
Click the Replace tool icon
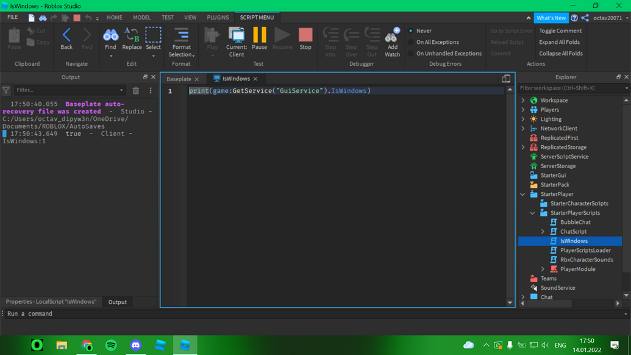tap(132, 35)
